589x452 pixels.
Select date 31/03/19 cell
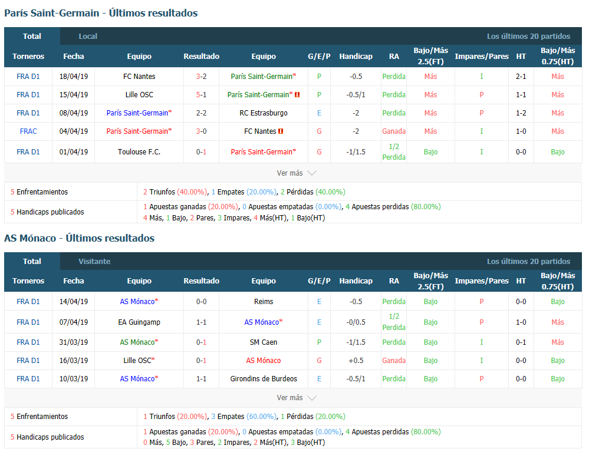coord(74,342)
